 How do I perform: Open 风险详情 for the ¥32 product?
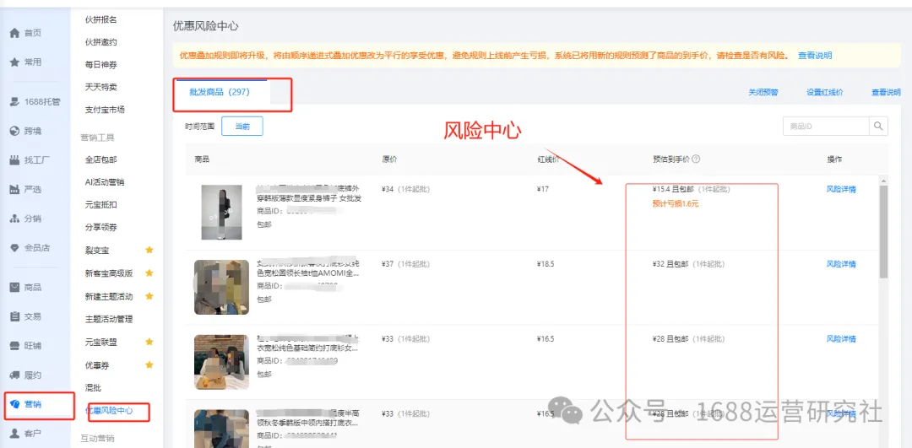tap(841, 264)
